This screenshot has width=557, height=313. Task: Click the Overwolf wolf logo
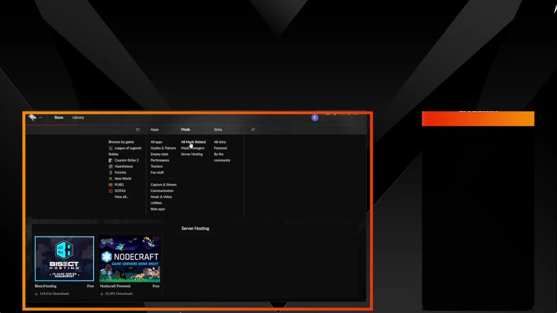coord(32,117)
